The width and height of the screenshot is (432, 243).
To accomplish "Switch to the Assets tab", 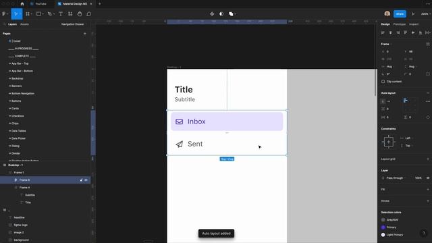I will tap(24, 24).
